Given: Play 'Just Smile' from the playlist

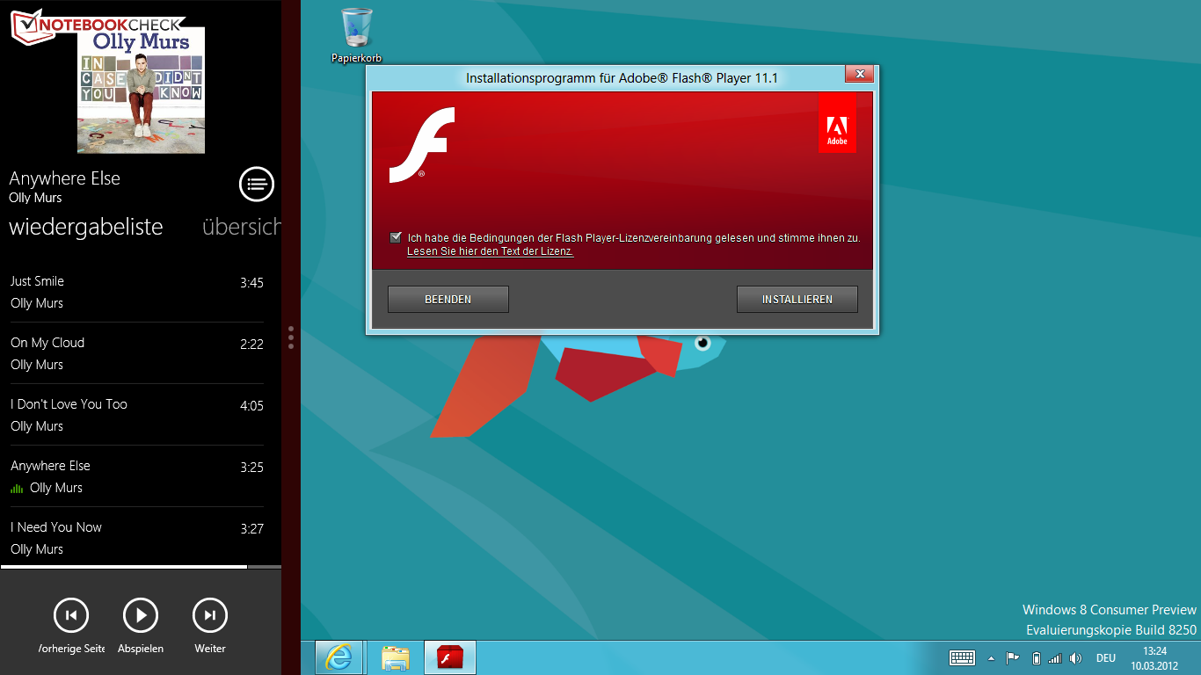Looking at the screenshot, I should pos(137,292).
